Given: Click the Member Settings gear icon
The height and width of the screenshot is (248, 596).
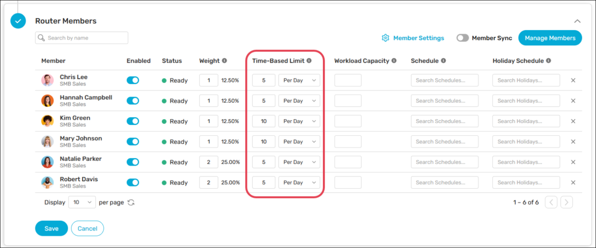Looking at the screenshot, I should point(385,38).
